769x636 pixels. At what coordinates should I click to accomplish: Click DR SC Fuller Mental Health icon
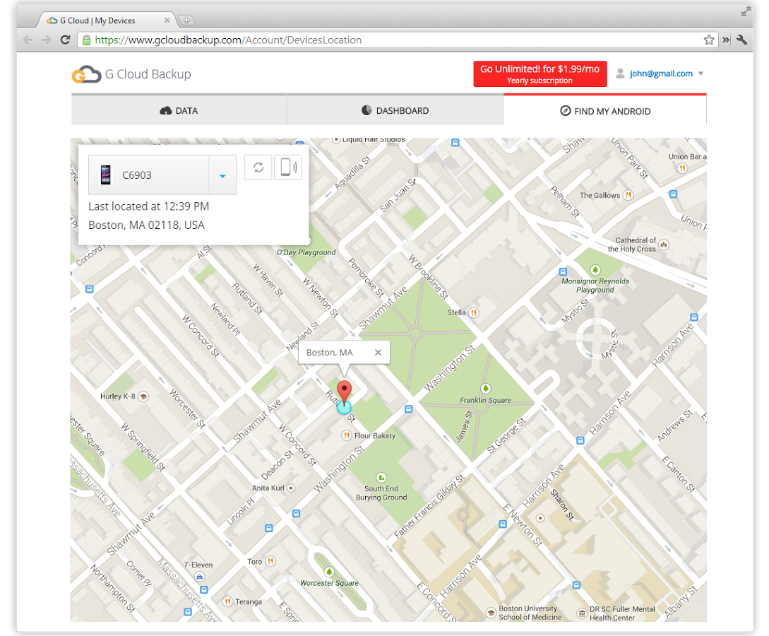point(582,613)
